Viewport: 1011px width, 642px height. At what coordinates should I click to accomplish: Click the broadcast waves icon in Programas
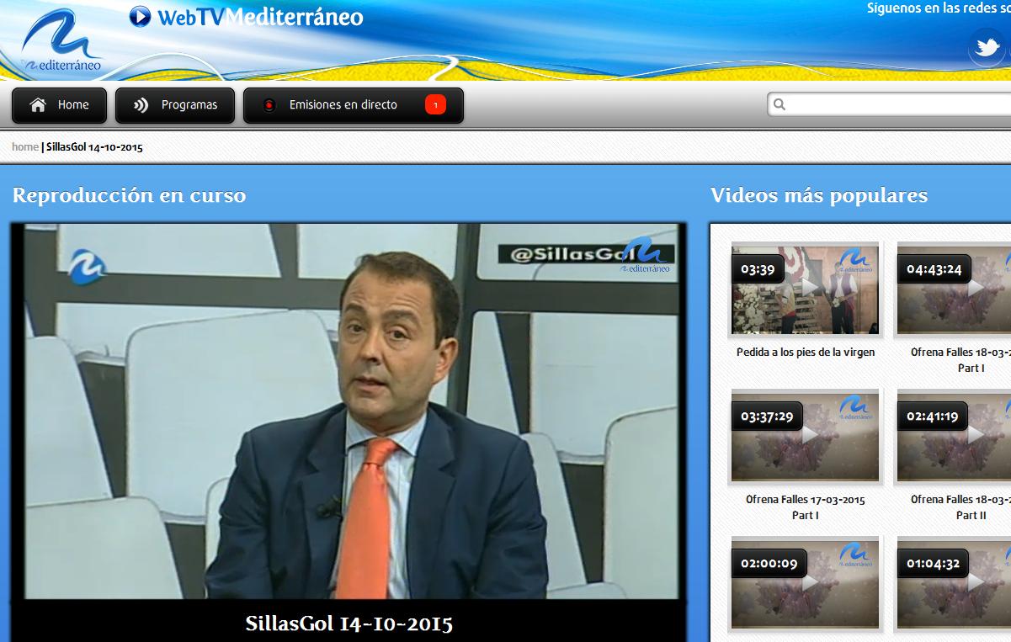[x=141, y=105]
